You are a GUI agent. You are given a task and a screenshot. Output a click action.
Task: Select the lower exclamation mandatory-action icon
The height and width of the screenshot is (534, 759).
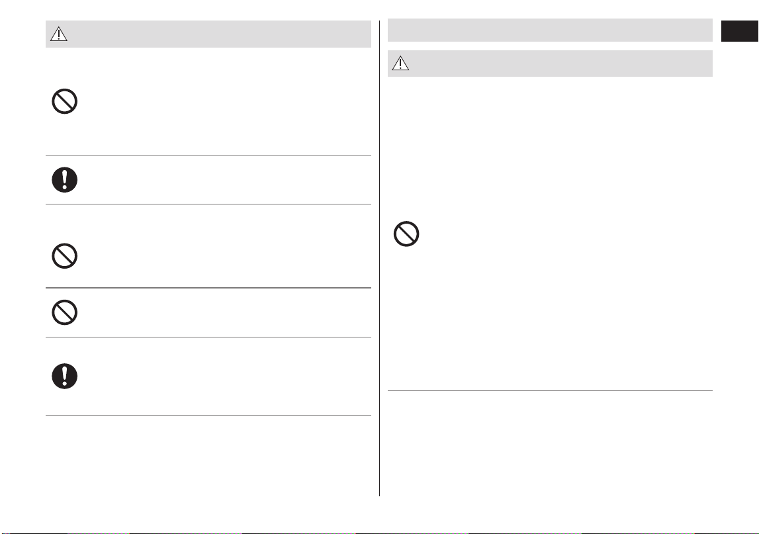(x=64, y=376)
